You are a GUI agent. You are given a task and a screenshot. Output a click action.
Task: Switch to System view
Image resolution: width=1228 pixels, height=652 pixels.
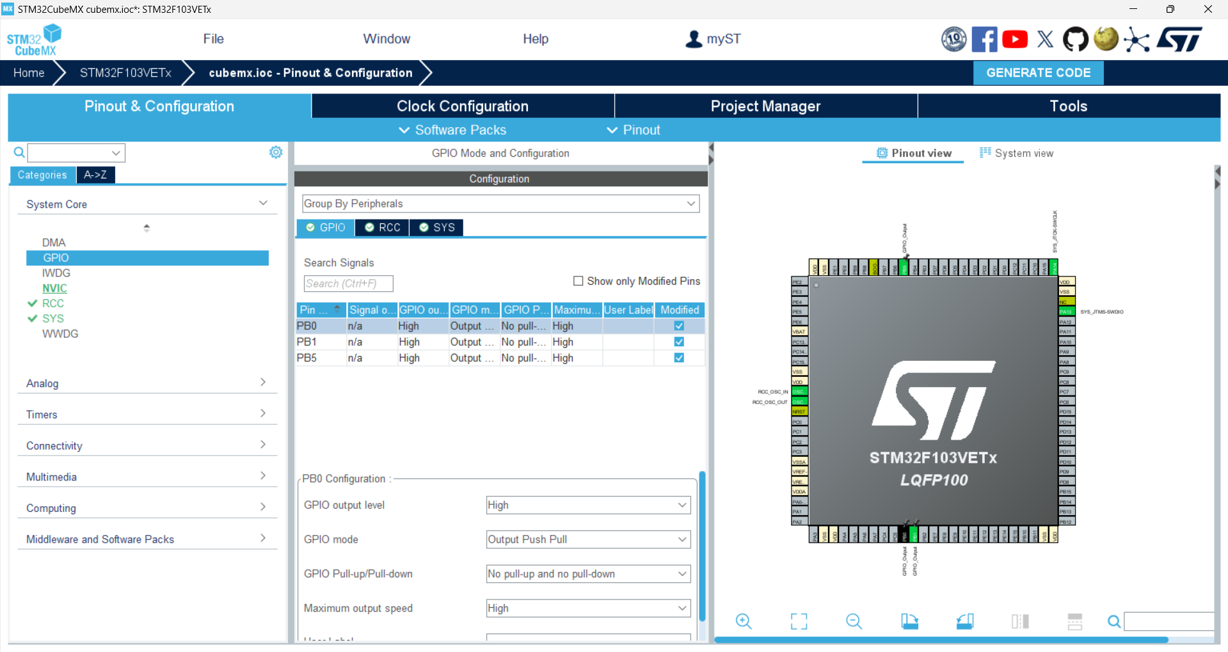click(x=1016, y=153)
